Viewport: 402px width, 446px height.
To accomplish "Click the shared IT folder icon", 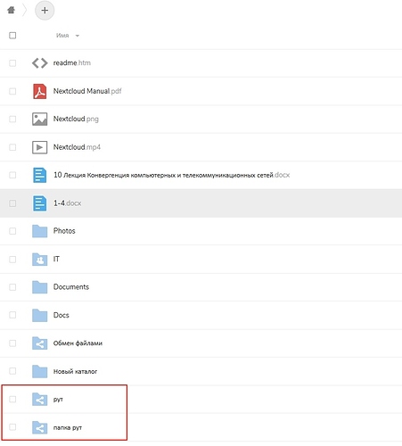I will [x=39, y=260].
